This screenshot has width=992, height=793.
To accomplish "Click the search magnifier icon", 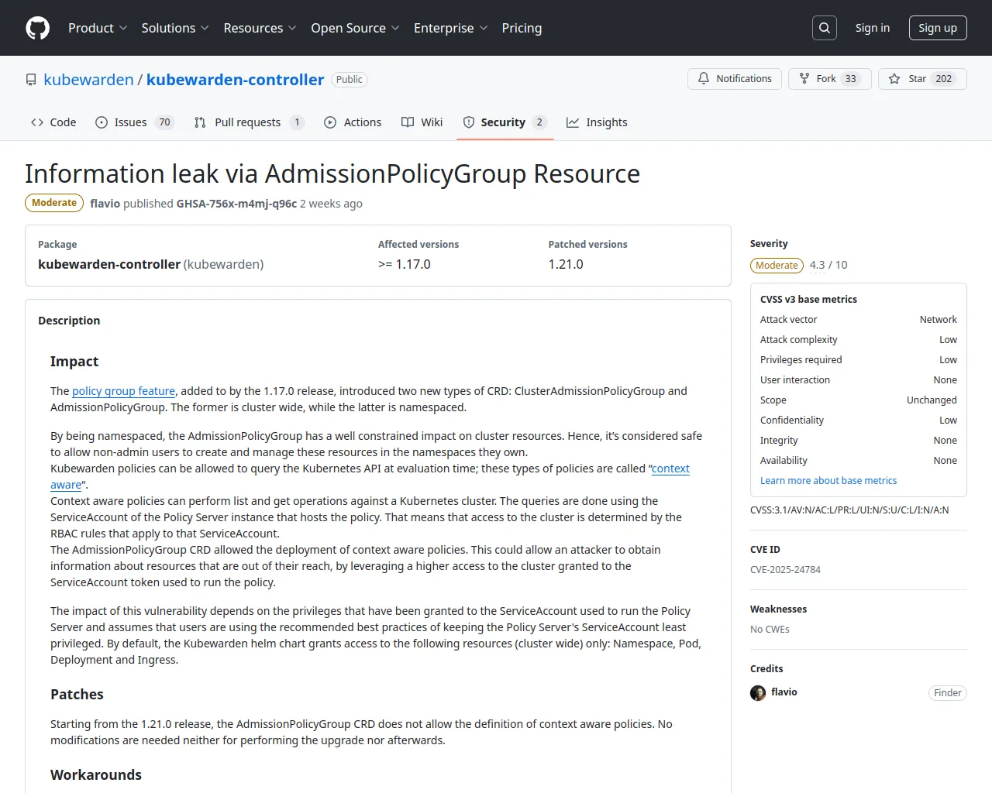I will point(825,28).
